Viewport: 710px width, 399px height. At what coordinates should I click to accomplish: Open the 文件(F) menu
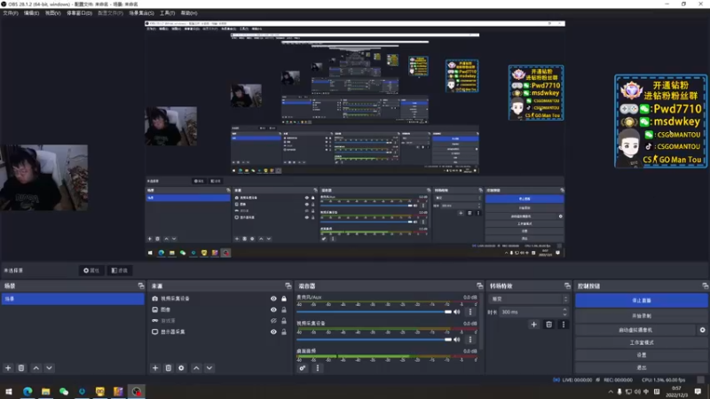tap(11, 13)
